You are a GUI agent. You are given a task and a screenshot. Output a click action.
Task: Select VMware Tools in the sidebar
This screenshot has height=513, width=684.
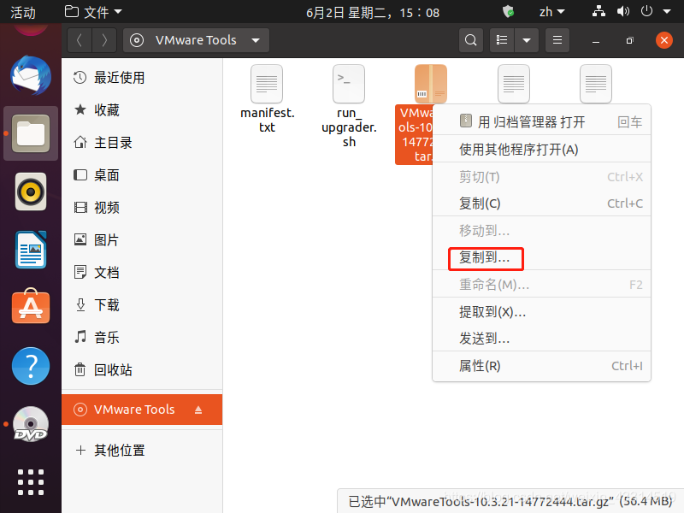(x=142, y=410)
